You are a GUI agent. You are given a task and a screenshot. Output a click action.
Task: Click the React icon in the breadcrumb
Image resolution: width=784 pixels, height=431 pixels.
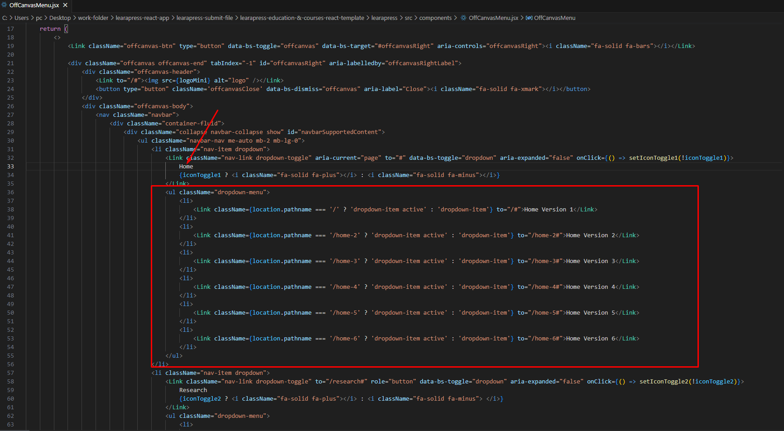pyautogui.click(x=463, y=18)
